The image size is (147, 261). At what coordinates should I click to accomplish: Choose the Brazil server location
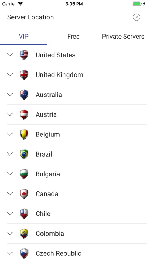pos(77,154)
